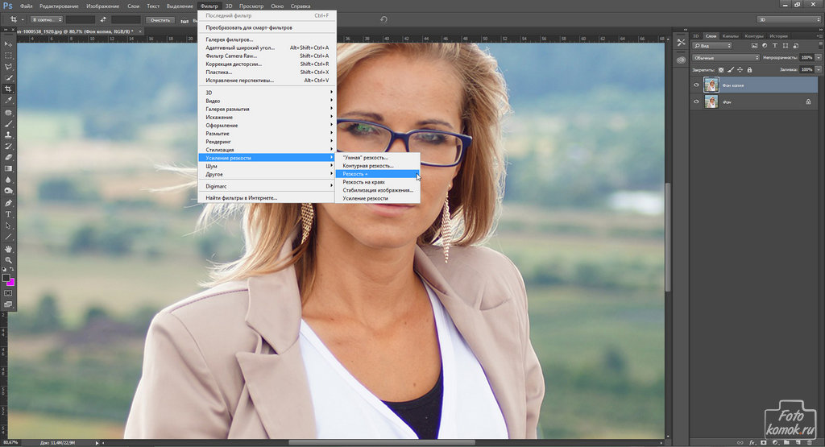
Task: Open the tool presets collapsed panel icon
Action: [681, 43]
